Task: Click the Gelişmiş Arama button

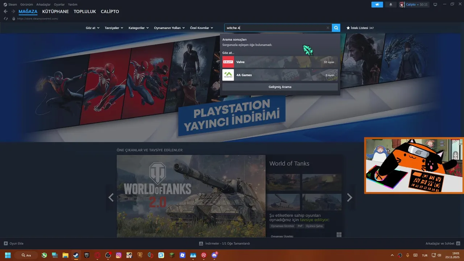Action: click(x=280, y=87)
